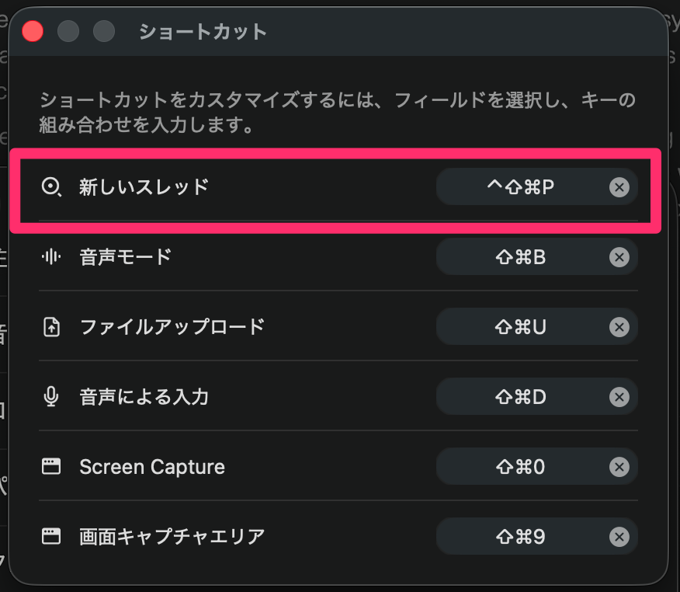680x592 pixels.
Task: Select the ⌃⇧⌘P shortcut field
Action: tap(521, 187)
